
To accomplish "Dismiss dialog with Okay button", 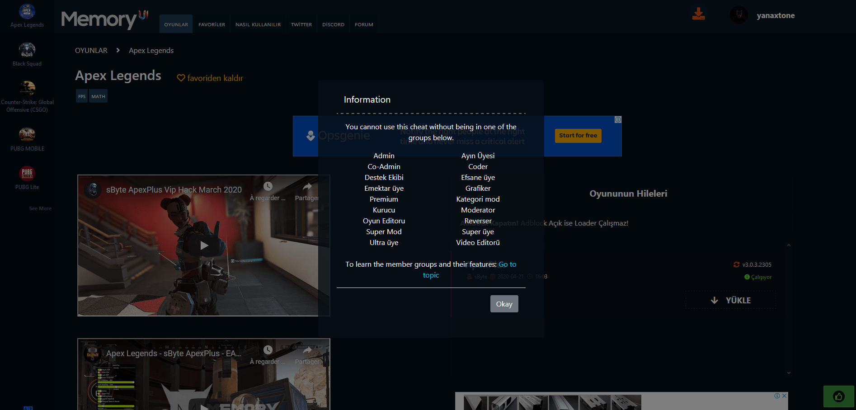I will pos(504,304).
